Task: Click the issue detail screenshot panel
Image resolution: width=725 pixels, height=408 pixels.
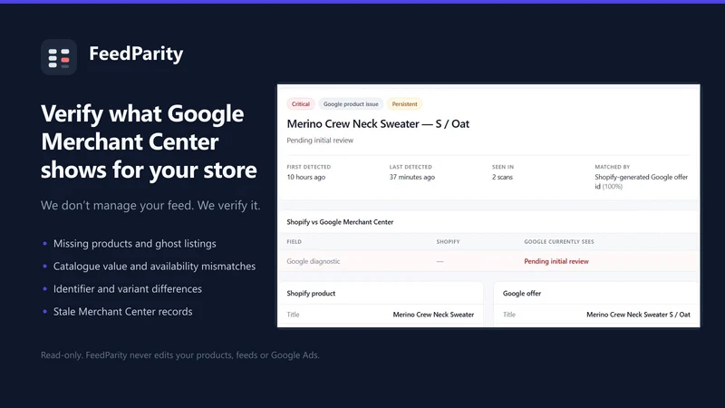Action: 488,206
